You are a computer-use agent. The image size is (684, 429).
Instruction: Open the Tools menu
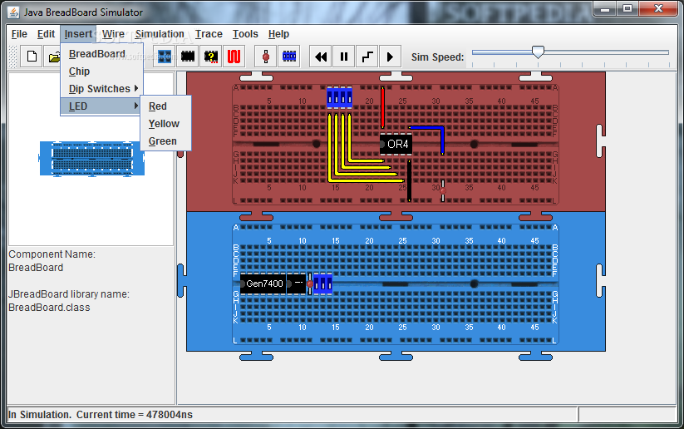pos(245,34)
